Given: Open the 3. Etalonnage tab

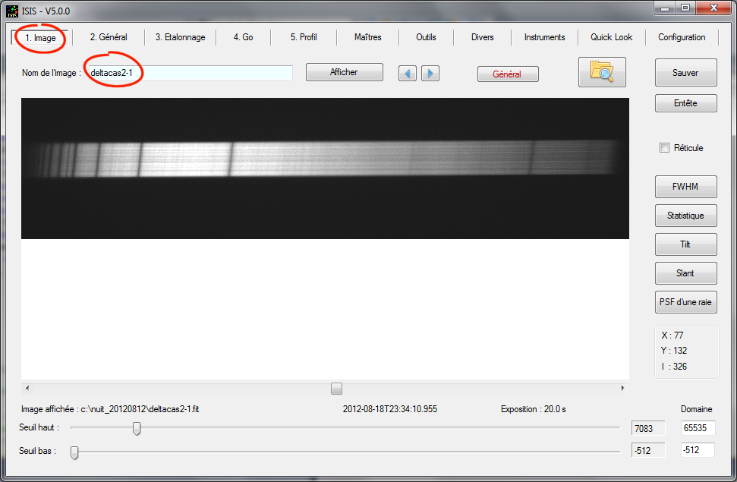Looking at the screenshot, I should (x=181, y=37).
